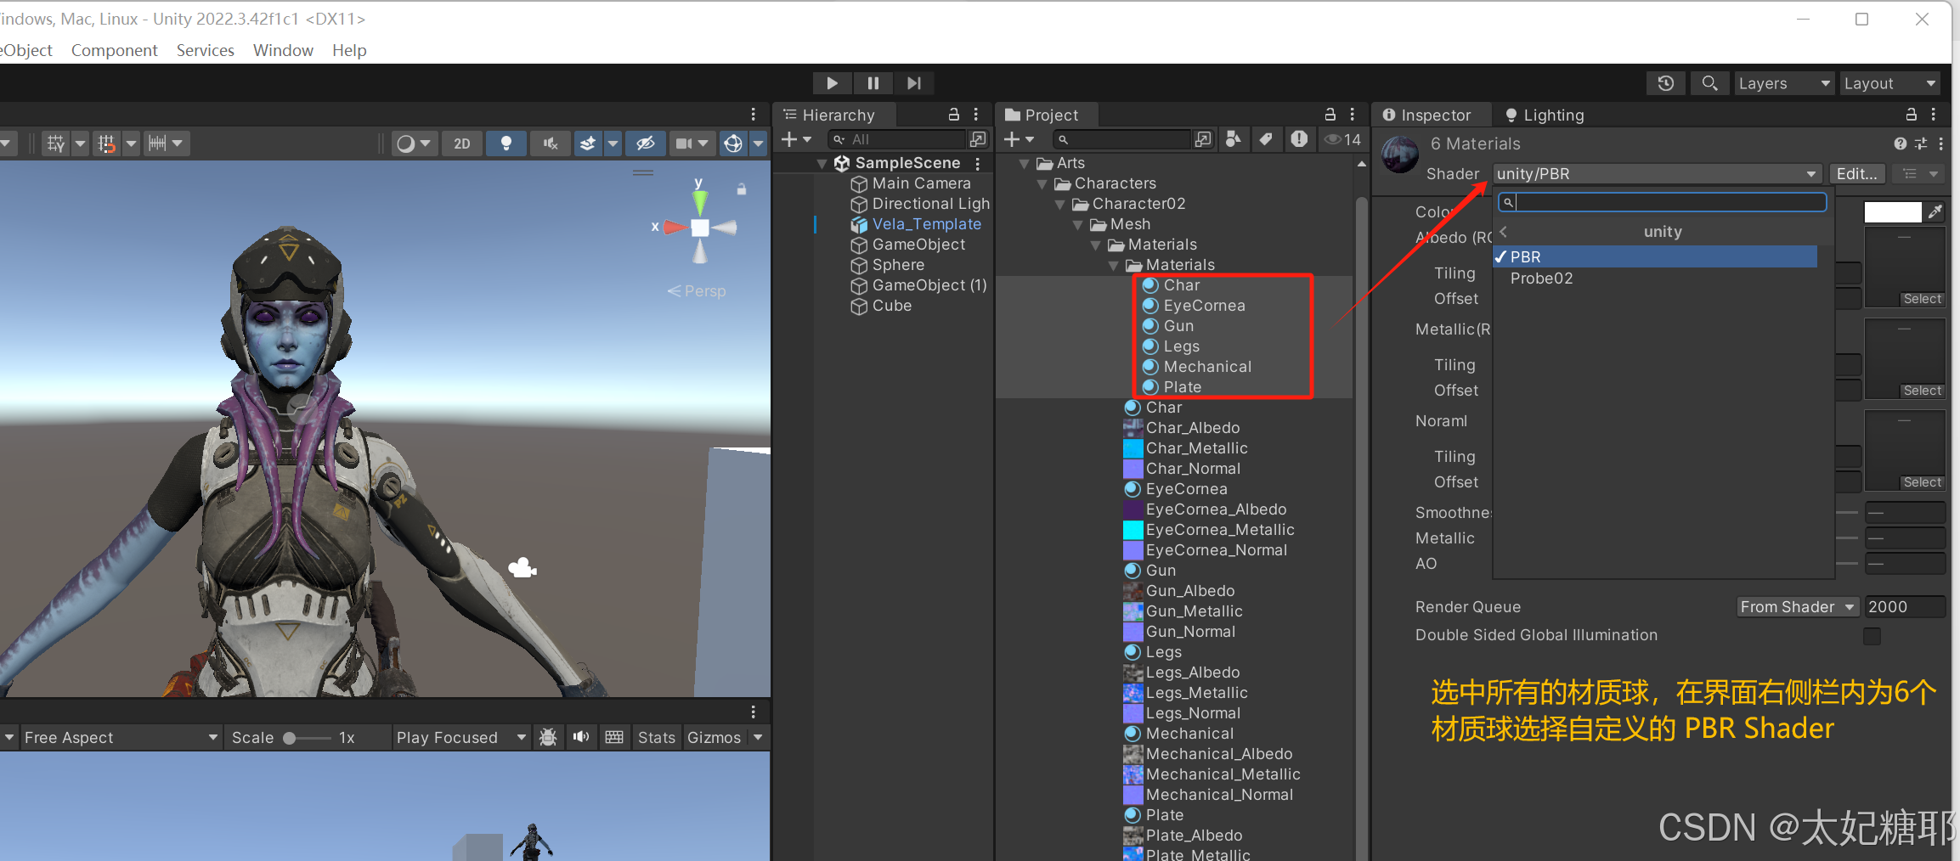
Task: Click the shader picker search field
Action: point(1663,202)
